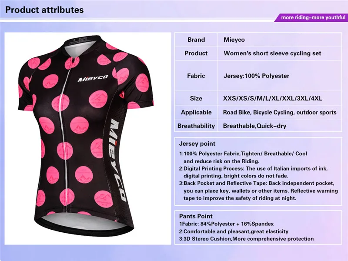Click the 'Product attributes' heading
Image resolution: width=348 pixels, height=261 pixels.
point(44,10)
